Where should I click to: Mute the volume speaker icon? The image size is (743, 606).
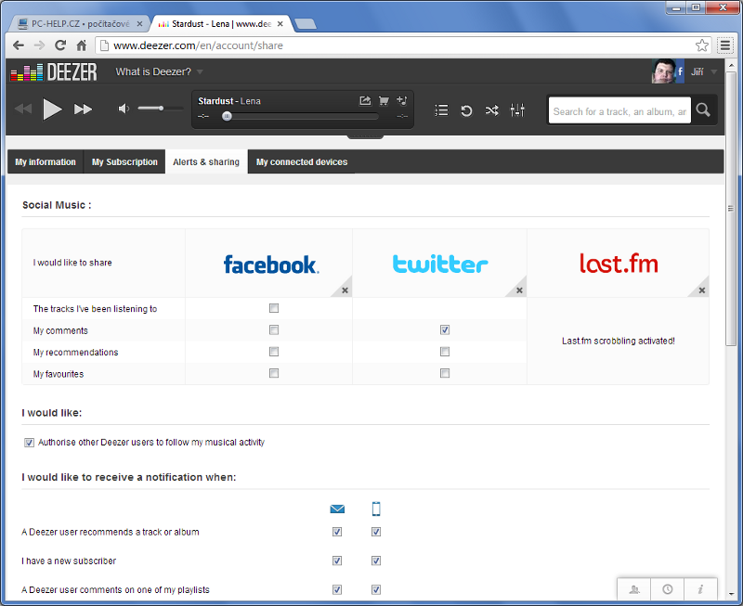[x=124, y=110]
